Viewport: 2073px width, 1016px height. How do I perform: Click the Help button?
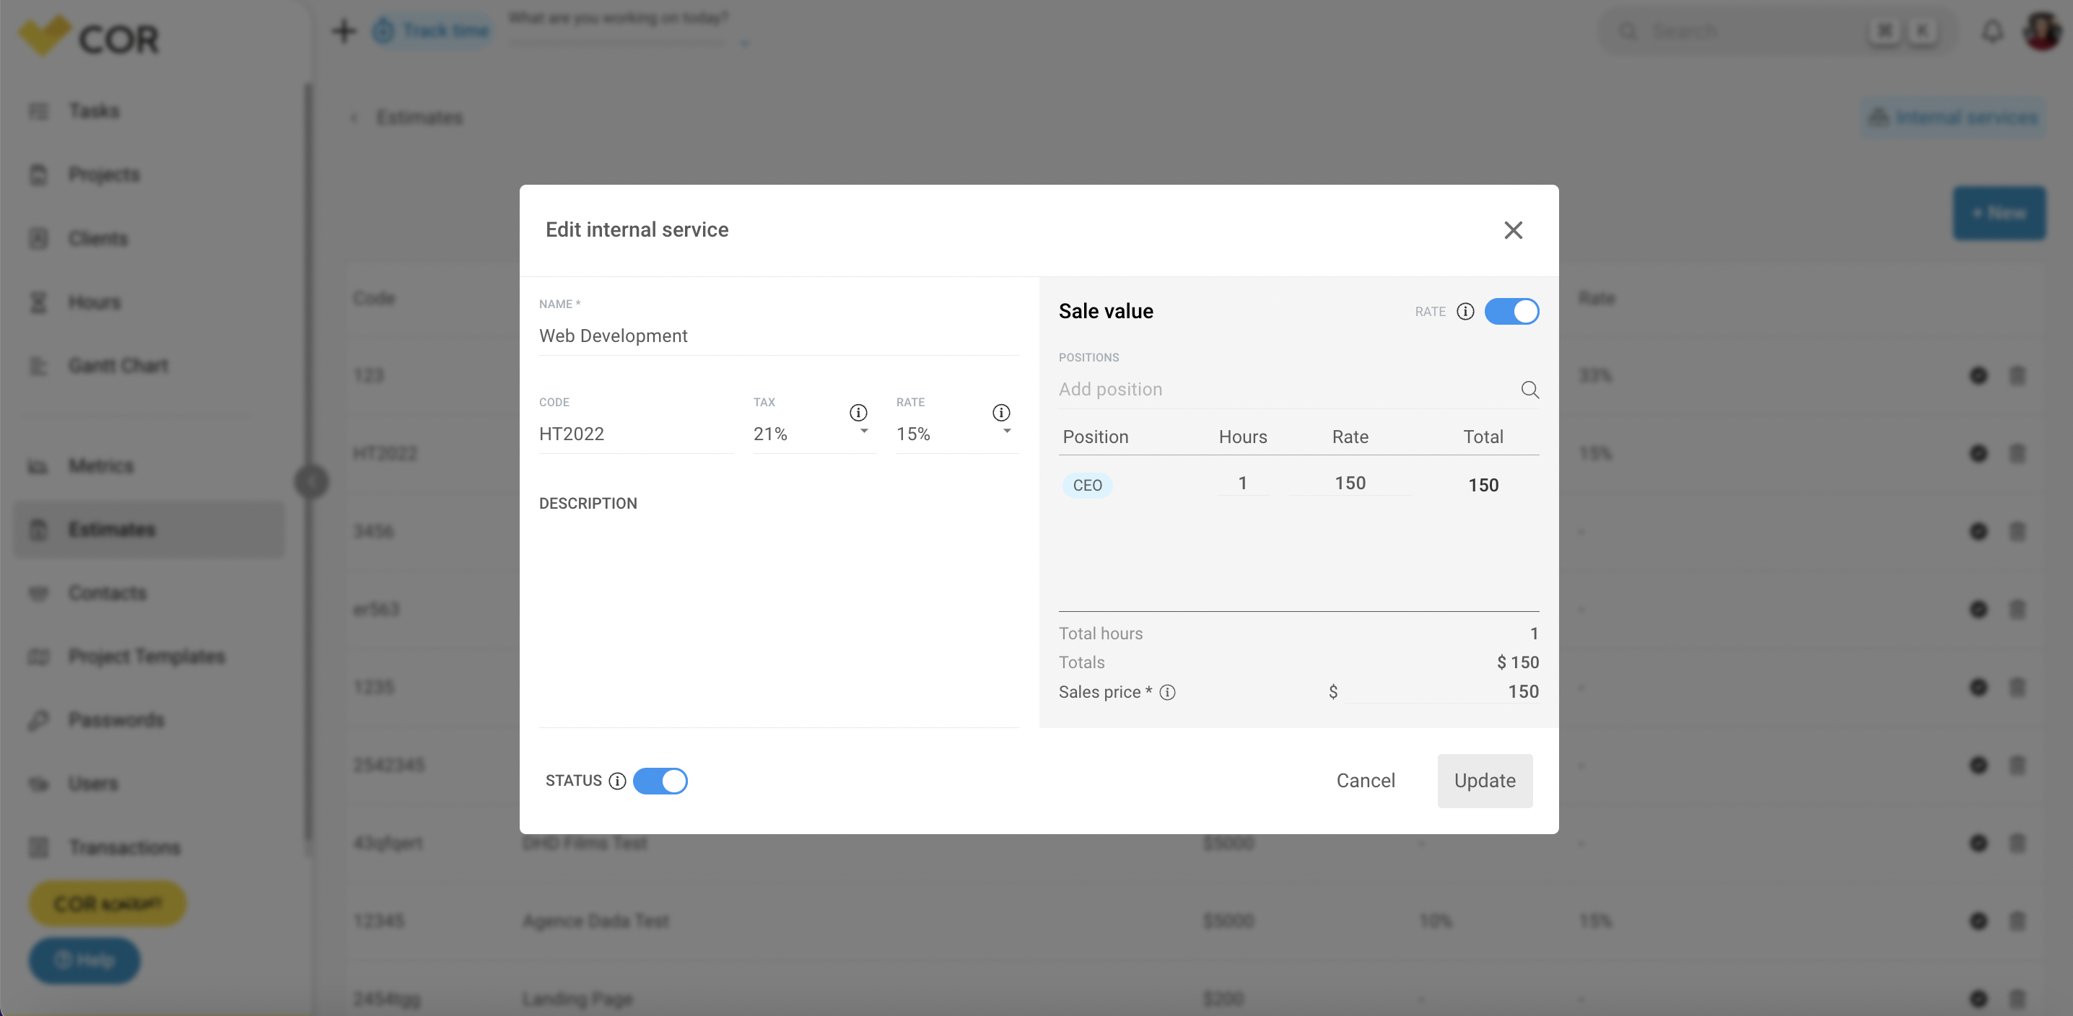[84, 960]
